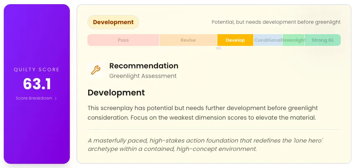Open the Score Breakdown link

(34, 98)
